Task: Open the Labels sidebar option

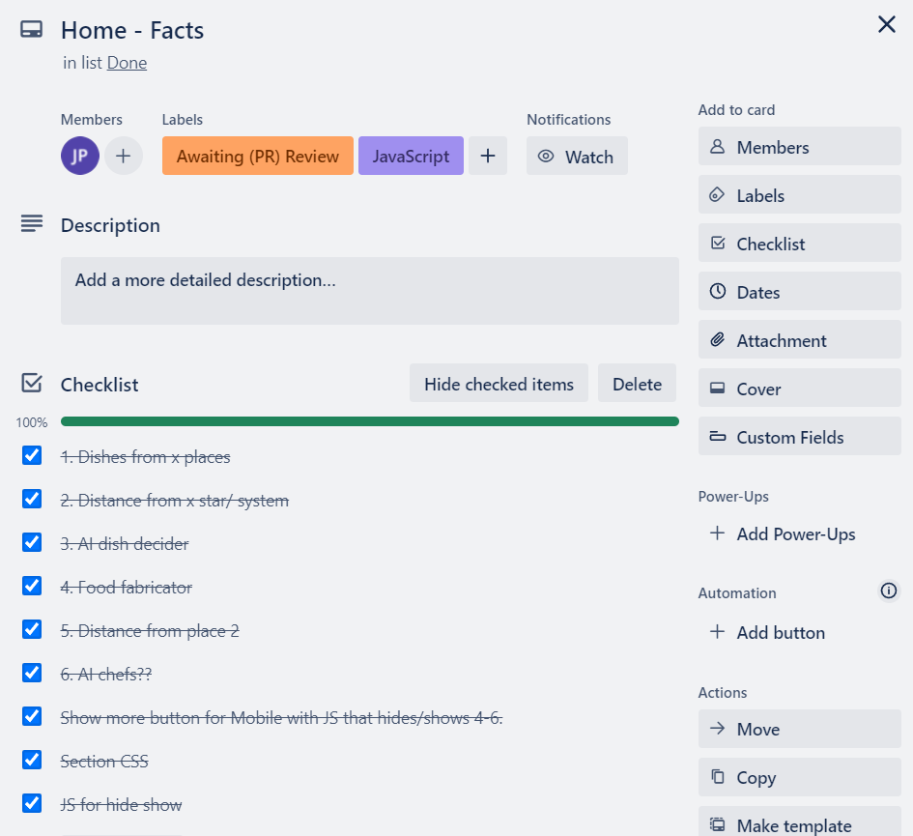Action: point(799,194)
